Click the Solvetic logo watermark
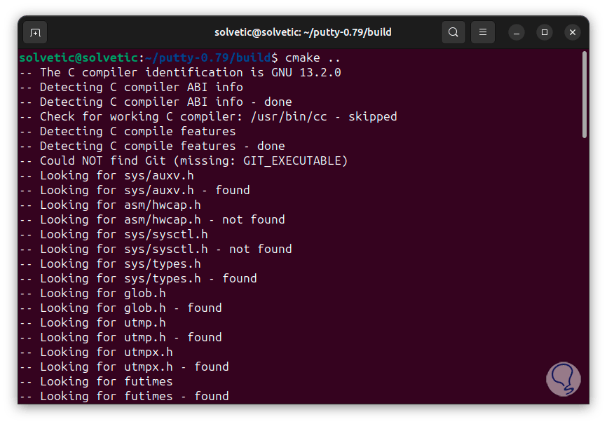The height and width of the screenshot is (424, 607). point(564,378)
